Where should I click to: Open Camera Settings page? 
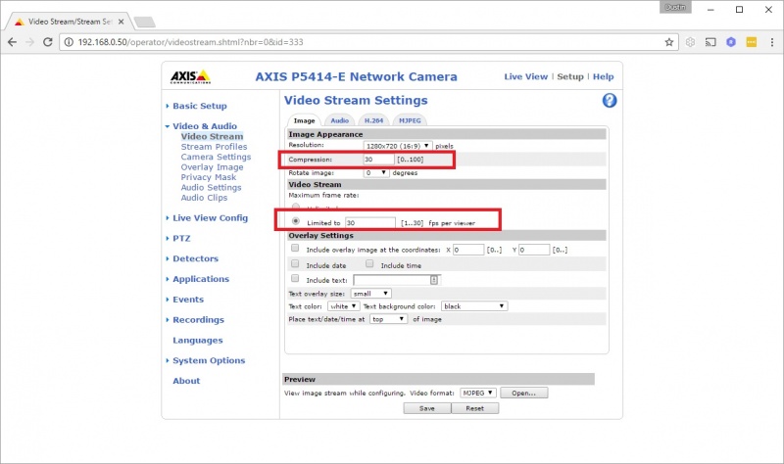(216, 157)
